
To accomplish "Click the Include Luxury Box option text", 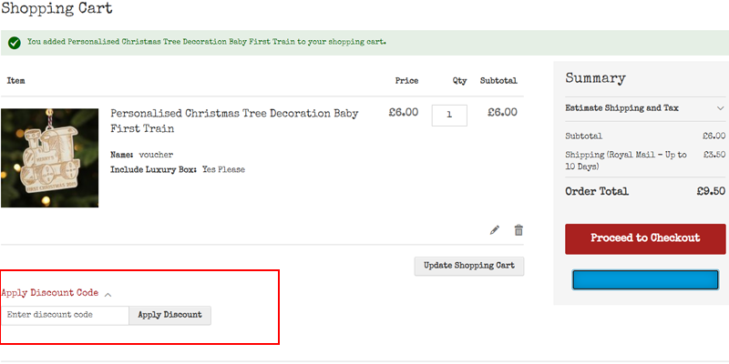I will coord(178,169).
